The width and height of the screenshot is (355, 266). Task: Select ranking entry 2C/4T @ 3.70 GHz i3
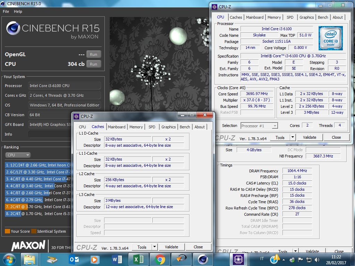point(38,207)
